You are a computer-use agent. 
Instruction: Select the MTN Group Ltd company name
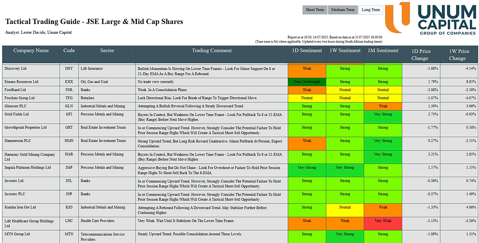coord(17,234)
